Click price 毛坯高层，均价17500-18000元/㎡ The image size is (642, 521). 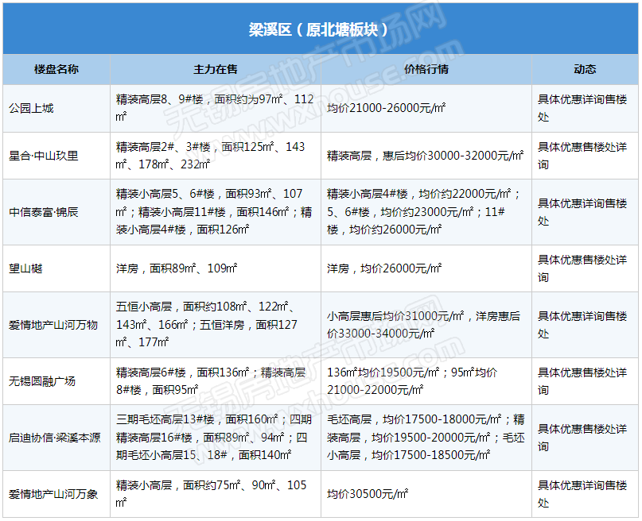[x=414, y=419]
